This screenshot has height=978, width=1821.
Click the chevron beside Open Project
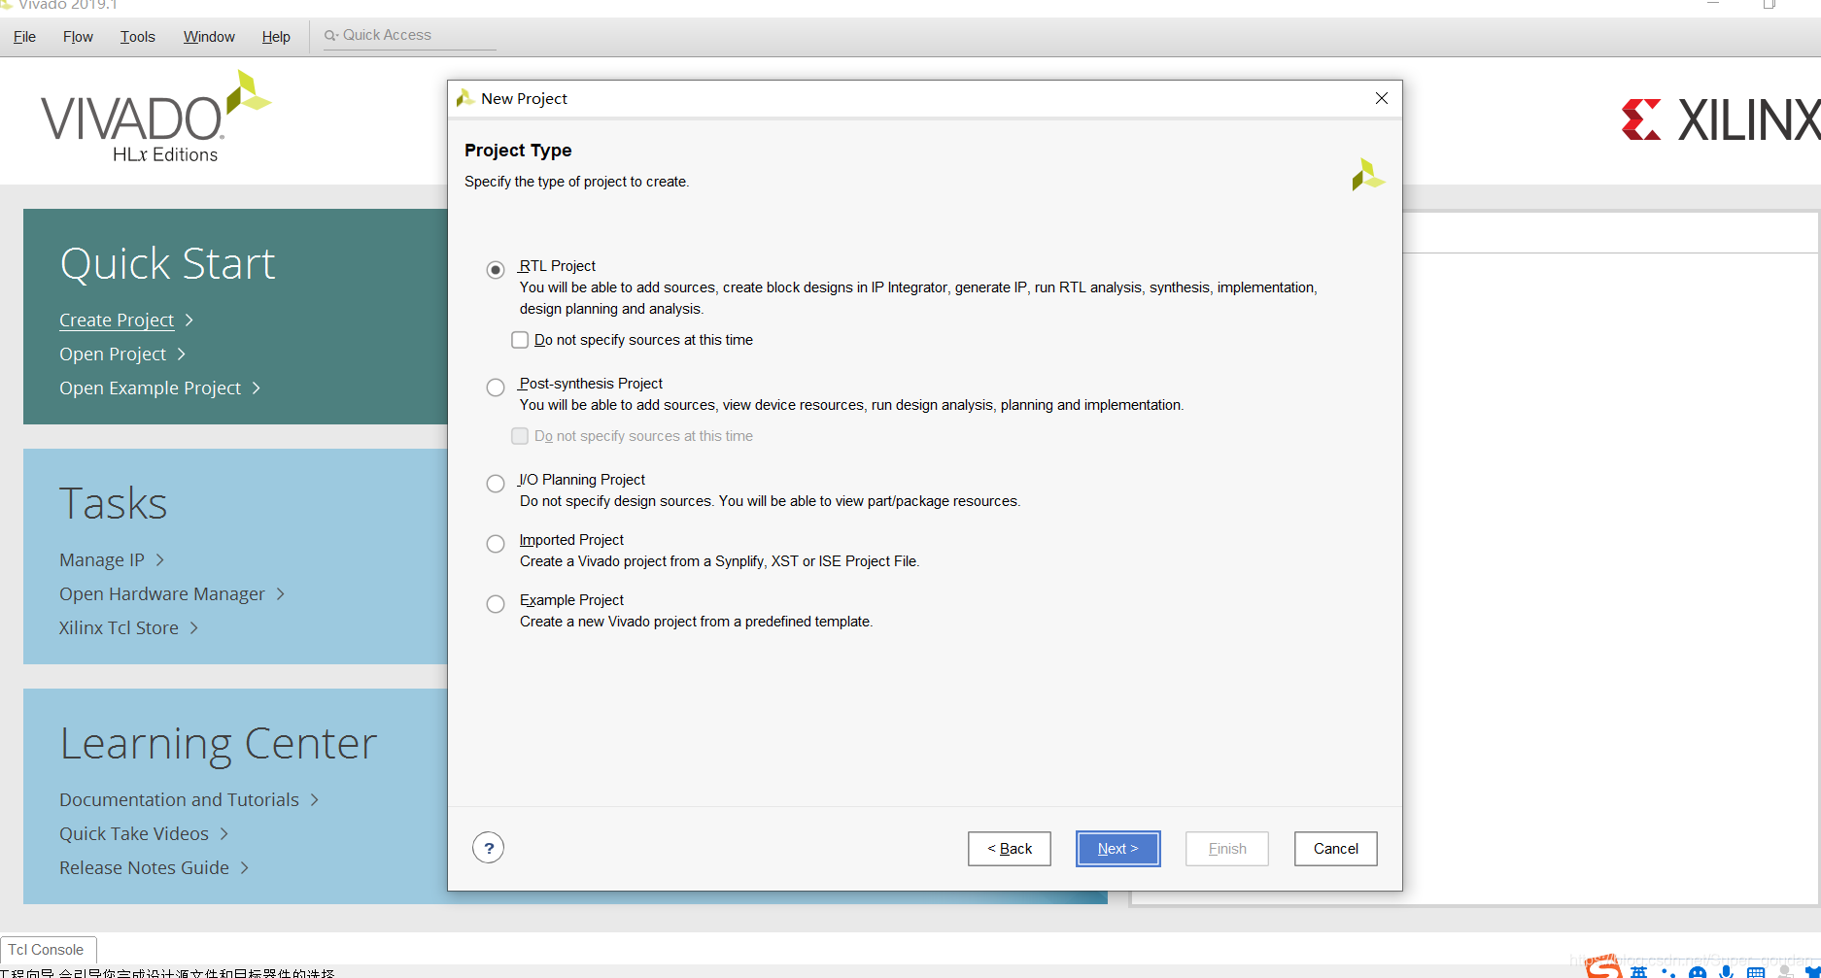coord(182,354)
